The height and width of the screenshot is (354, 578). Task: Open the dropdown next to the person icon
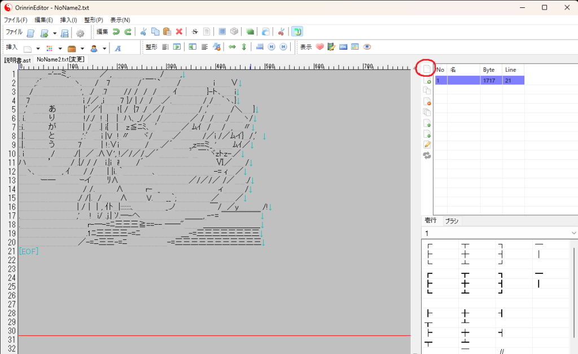[105, 48]
